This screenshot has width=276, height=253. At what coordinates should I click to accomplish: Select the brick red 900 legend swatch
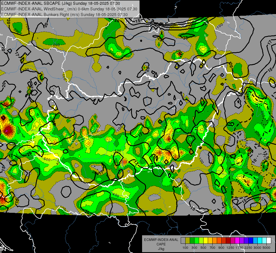pos(224,240)
